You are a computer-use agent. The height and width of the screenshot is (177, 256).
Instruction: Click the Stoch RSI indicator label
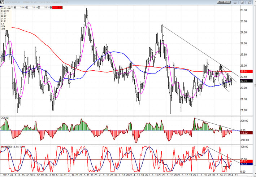click(x=10, y=147)
